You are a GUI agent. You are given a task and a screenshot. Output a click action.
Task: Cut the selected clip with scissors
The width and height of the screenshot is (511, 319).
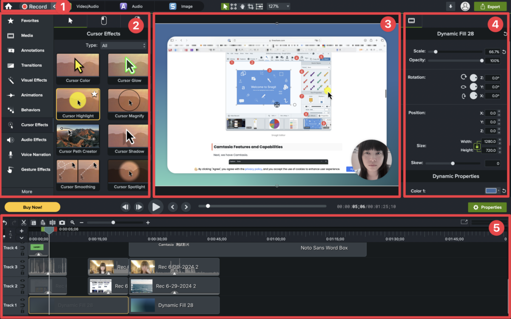click(23, 223)
